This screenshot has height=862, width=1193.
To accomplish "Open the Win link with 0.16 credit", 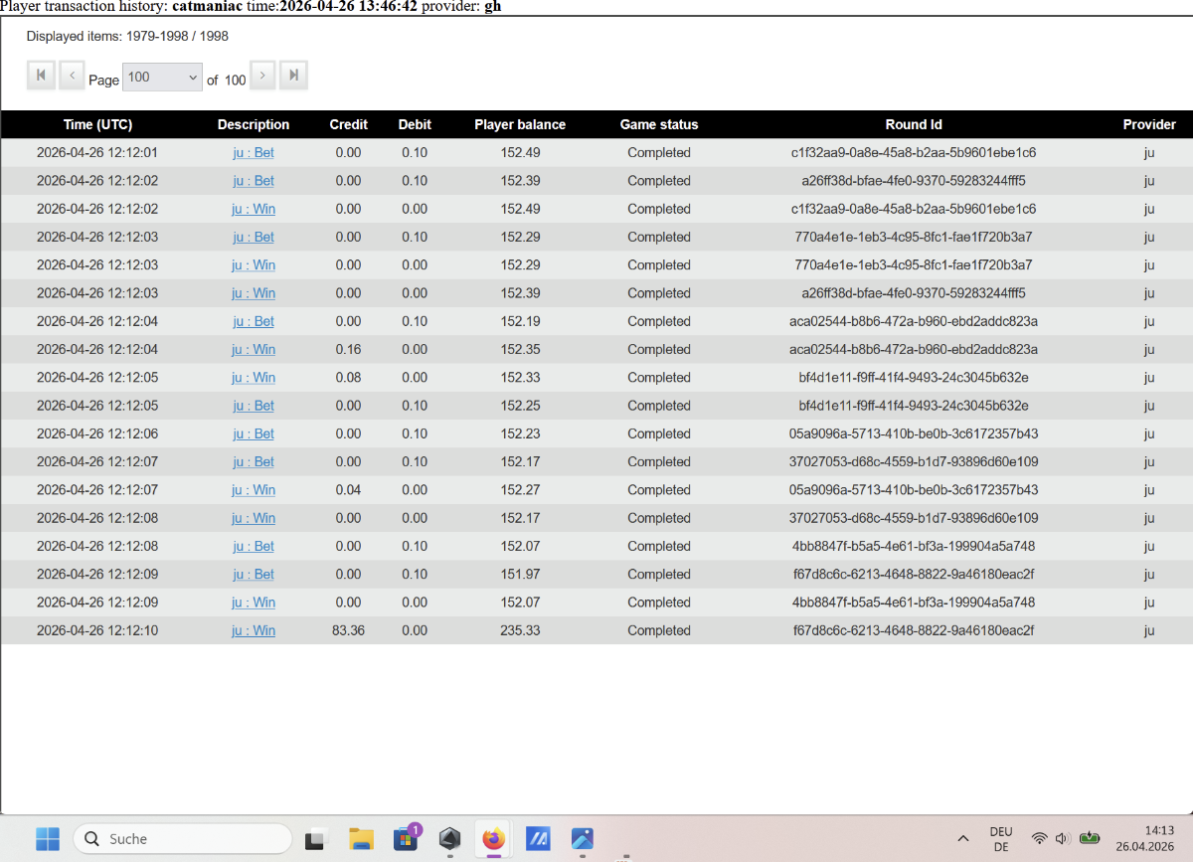I will tap(254, 349).
